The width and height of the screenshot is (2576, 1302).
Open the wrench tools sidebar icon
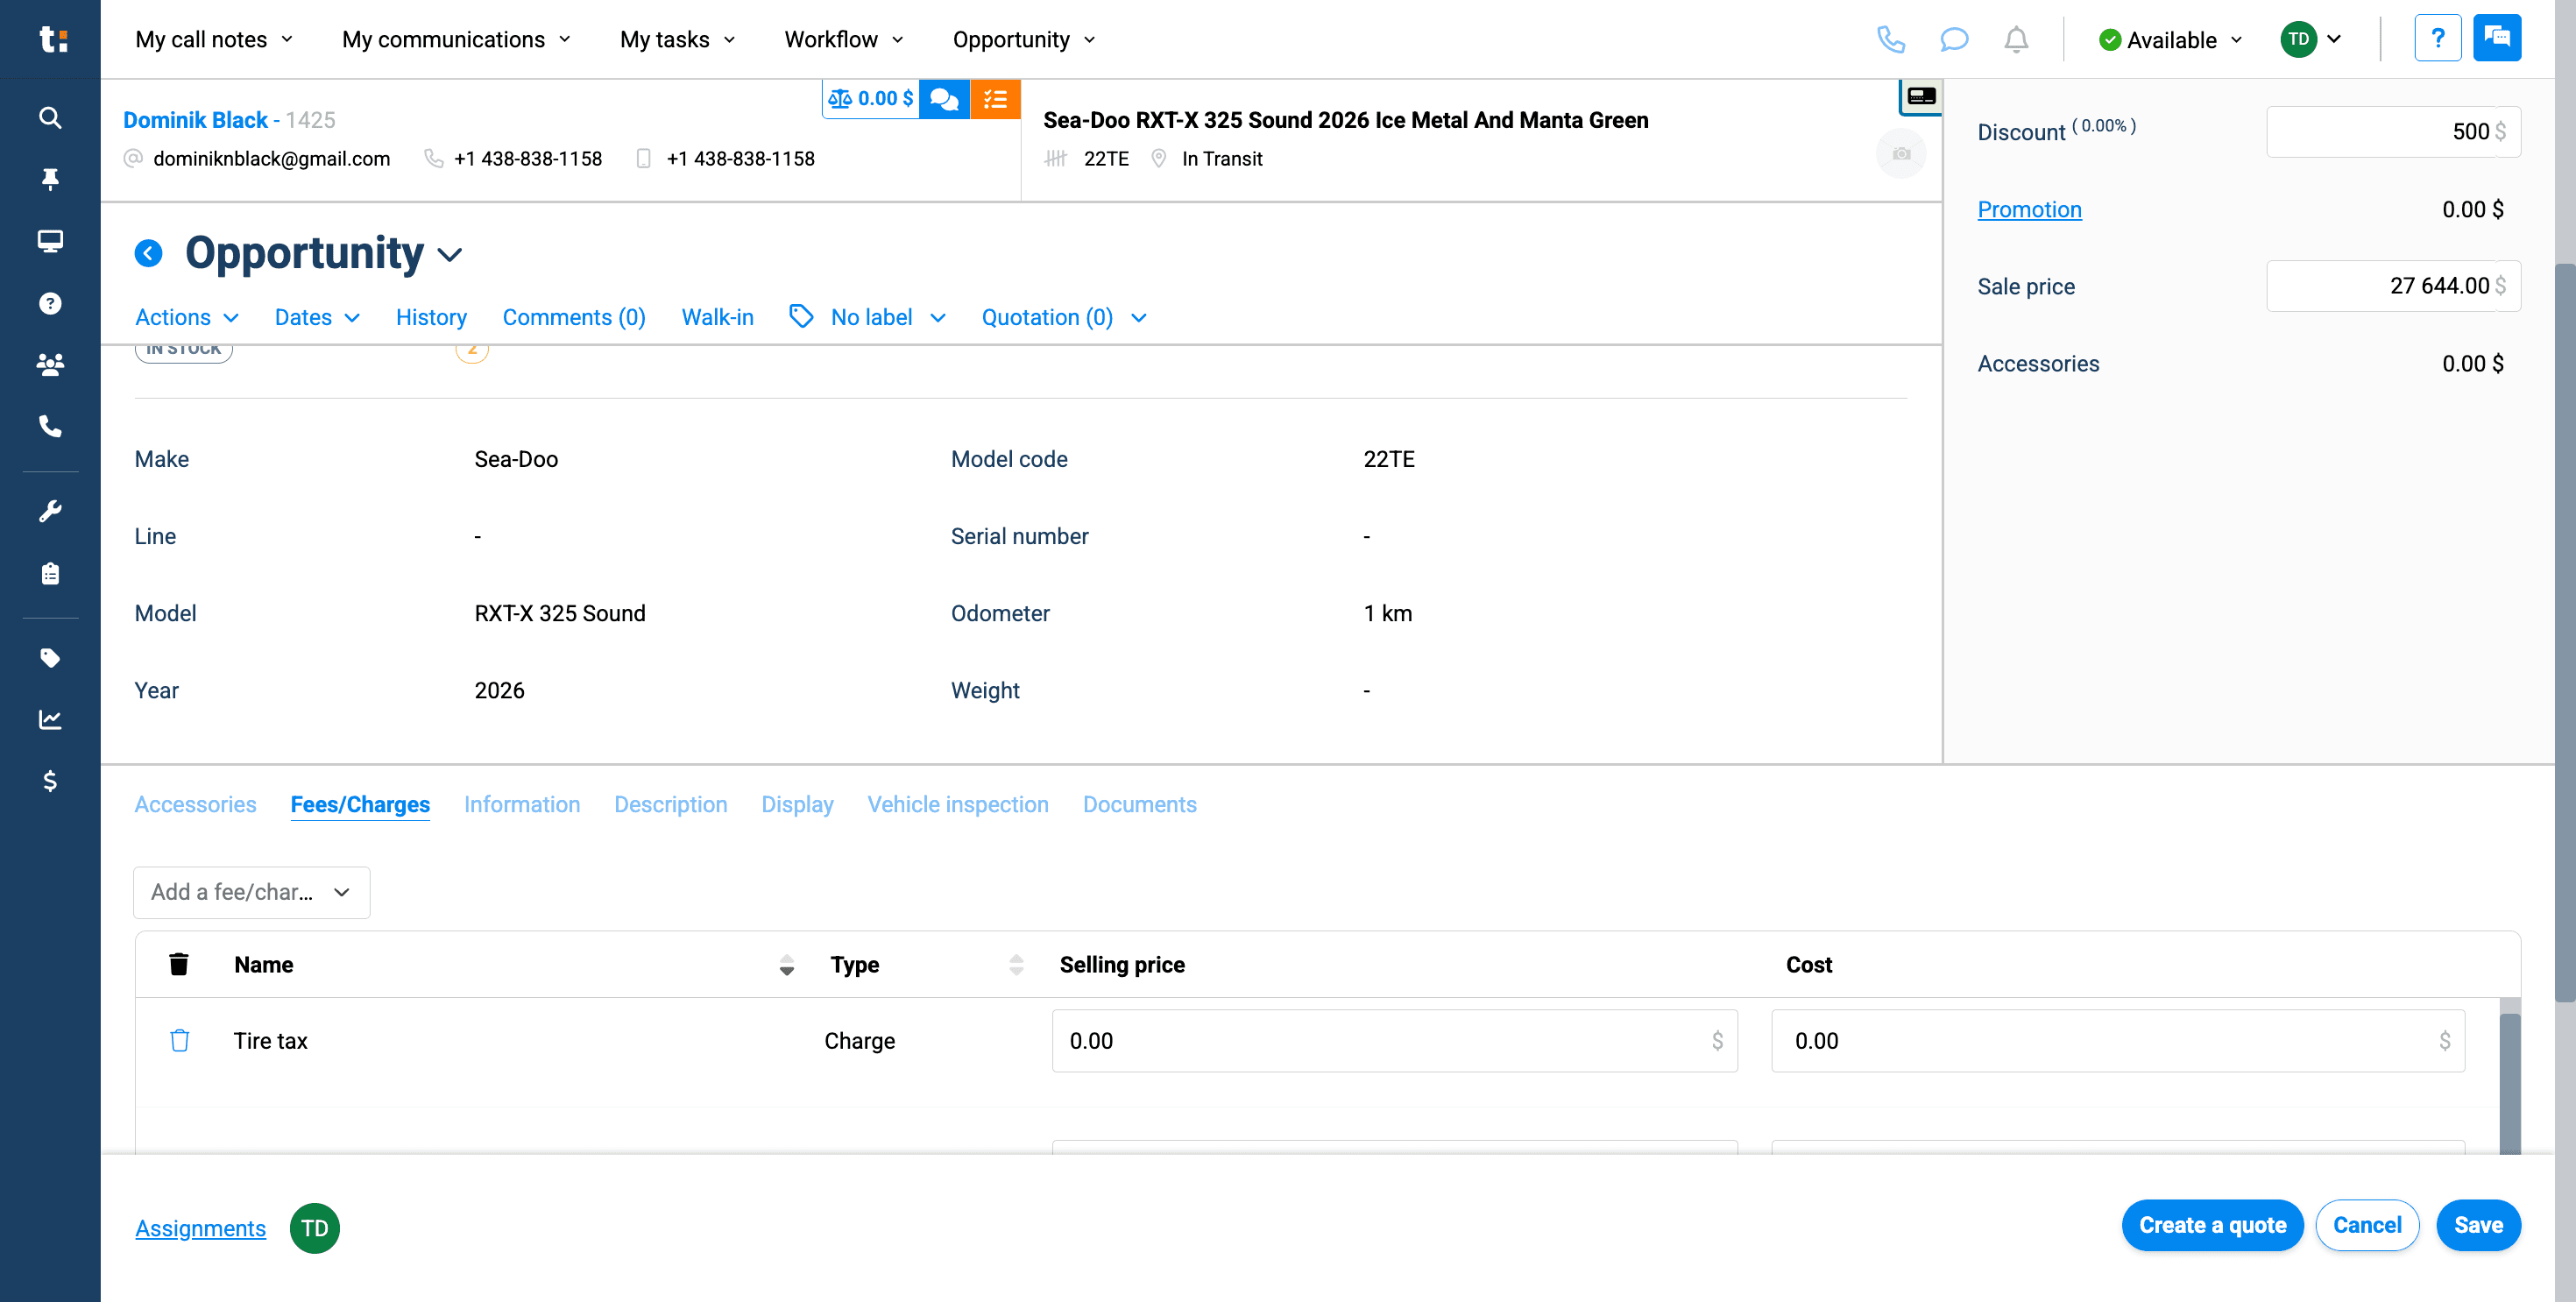point(50,512)
